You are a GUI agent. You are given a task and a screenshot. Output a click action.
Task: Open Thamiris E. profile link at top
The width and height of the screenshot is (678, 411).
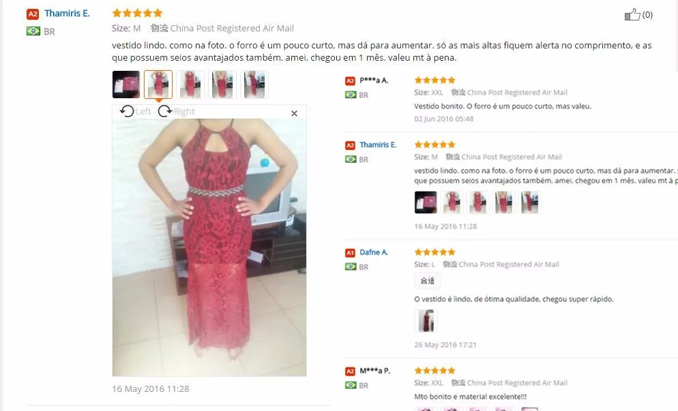(x=67, y=14)
